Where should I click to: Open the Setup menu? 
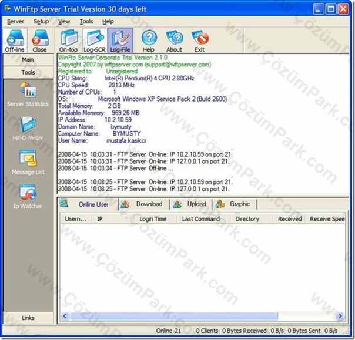click(x=41, y=22)
